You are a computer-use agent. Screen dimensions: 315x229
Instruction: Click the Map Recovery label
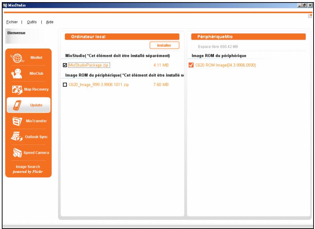(36, 89)
